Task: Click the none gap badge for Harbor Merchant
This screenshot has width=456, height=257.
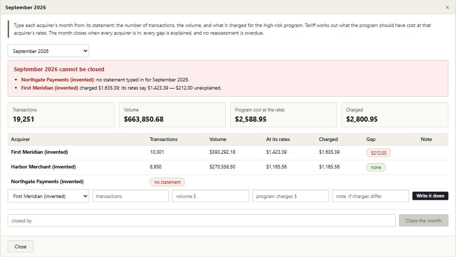Action: coord(376,167)
